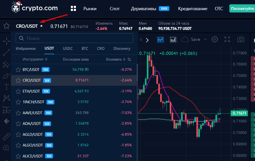Viewport: 255px width, 161px height.
Task: Click current price label 0.71671 on axis
Action: click(x=239, y=113)
